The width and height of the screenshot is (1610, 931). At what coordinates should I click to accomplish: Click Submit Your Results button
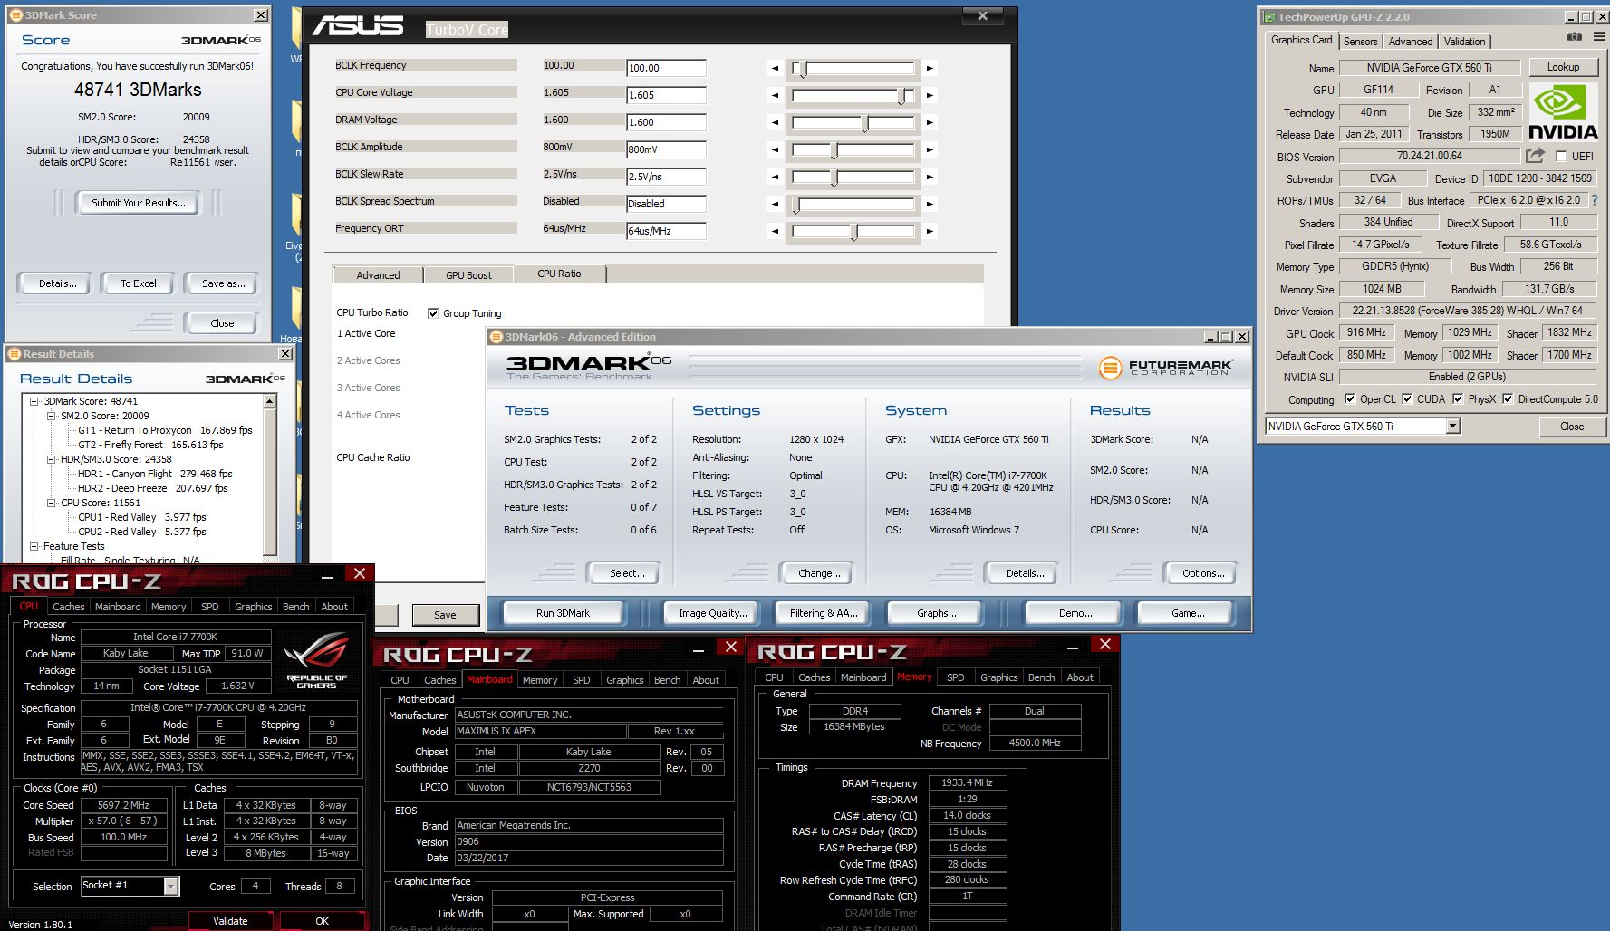coord(138,203)
